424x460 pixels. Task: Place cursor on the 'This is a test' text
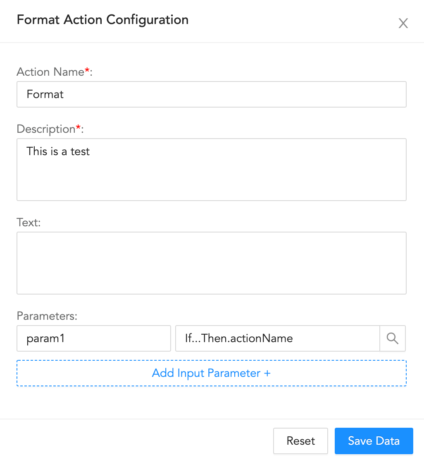(58, 151)
